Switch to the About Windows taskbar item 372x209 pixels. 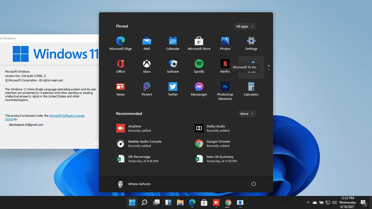pyautogui.click(x=240, y=202)
